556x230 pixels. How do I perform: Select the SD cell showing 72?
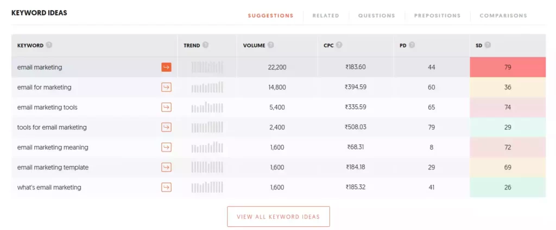point(508,147)
